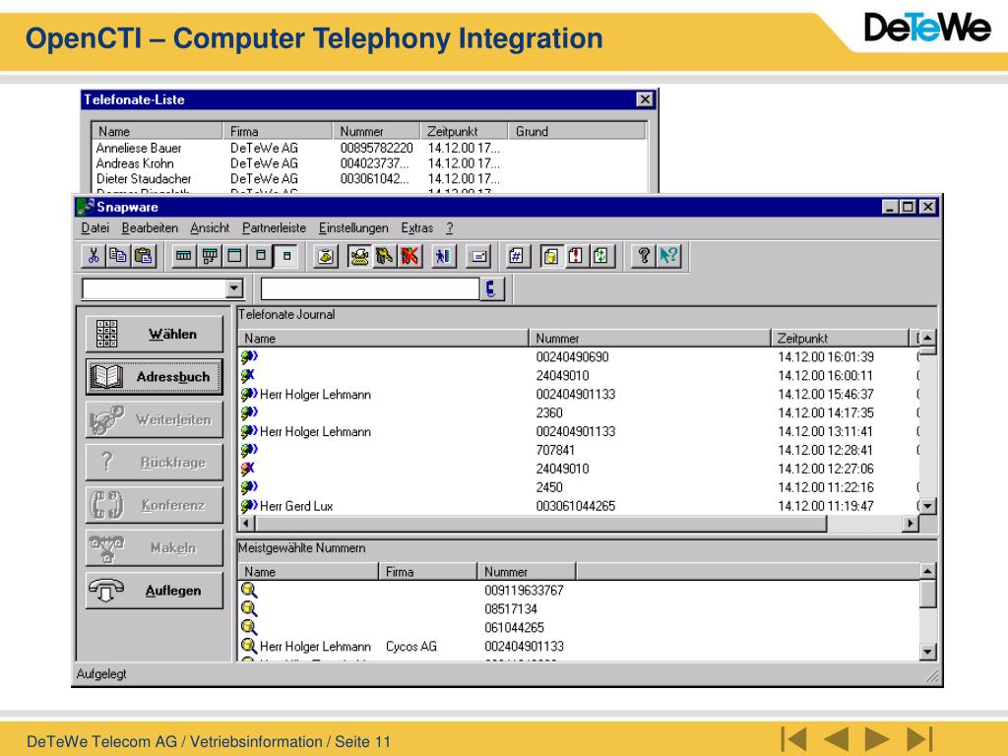Click the red crossed-out toolbar icon
1008x756 pixels.
pyautogui.click(x=409, y=256)
